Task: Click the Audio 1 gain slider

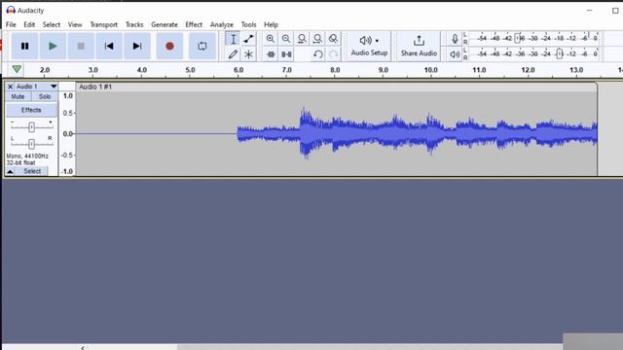Action: tap(31, 126)
